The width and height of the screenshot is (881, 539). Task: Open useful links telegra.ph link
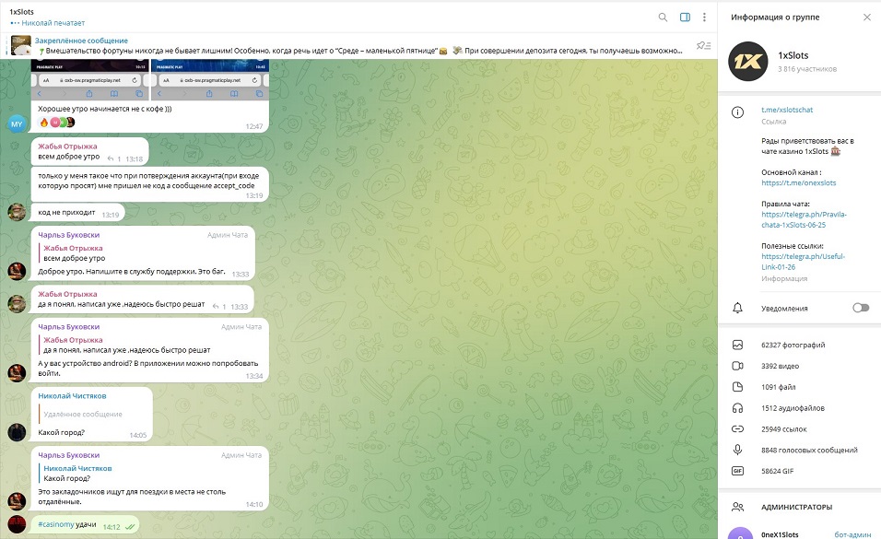coord(803,262)
